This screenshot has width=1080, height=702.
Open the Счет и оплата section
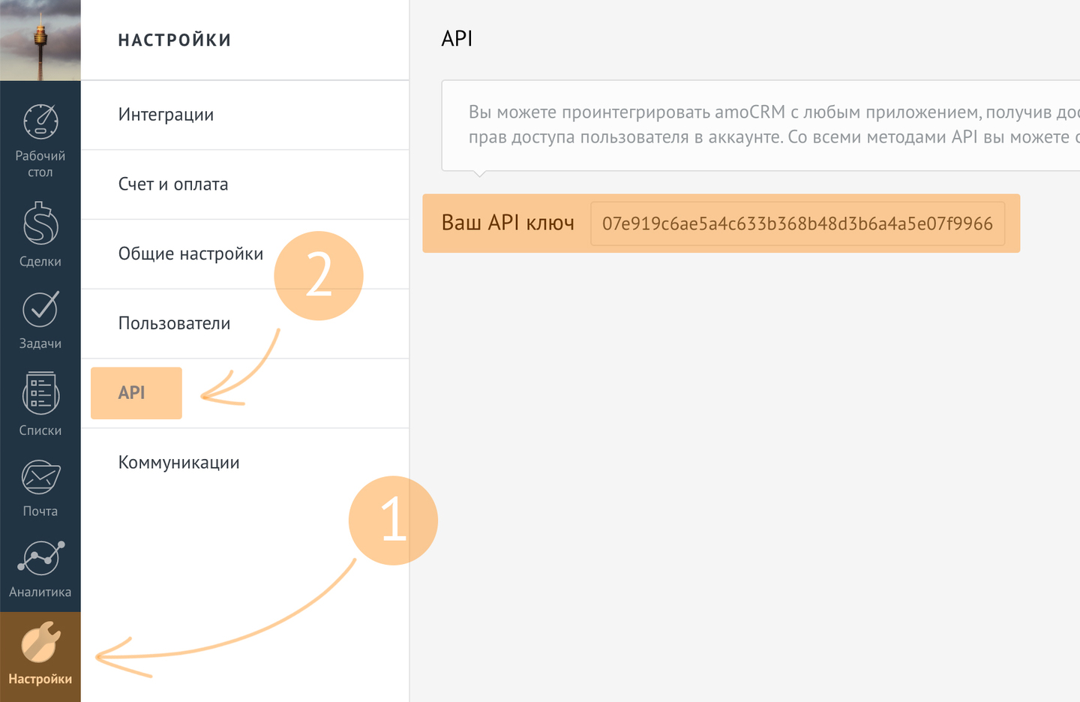[x=173, y=184]
